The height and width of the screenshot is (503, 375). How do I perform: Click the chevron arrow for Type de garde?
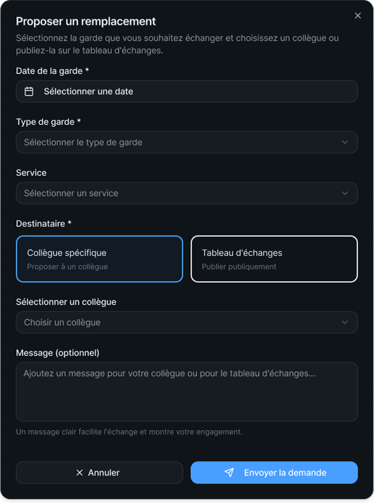(345, 142)
